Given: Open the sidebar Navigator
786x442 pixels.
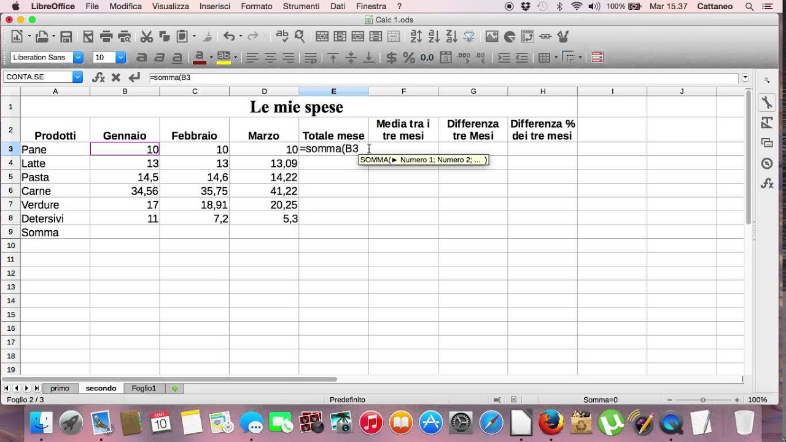Looking at the screenshot, I should (767, 163).
